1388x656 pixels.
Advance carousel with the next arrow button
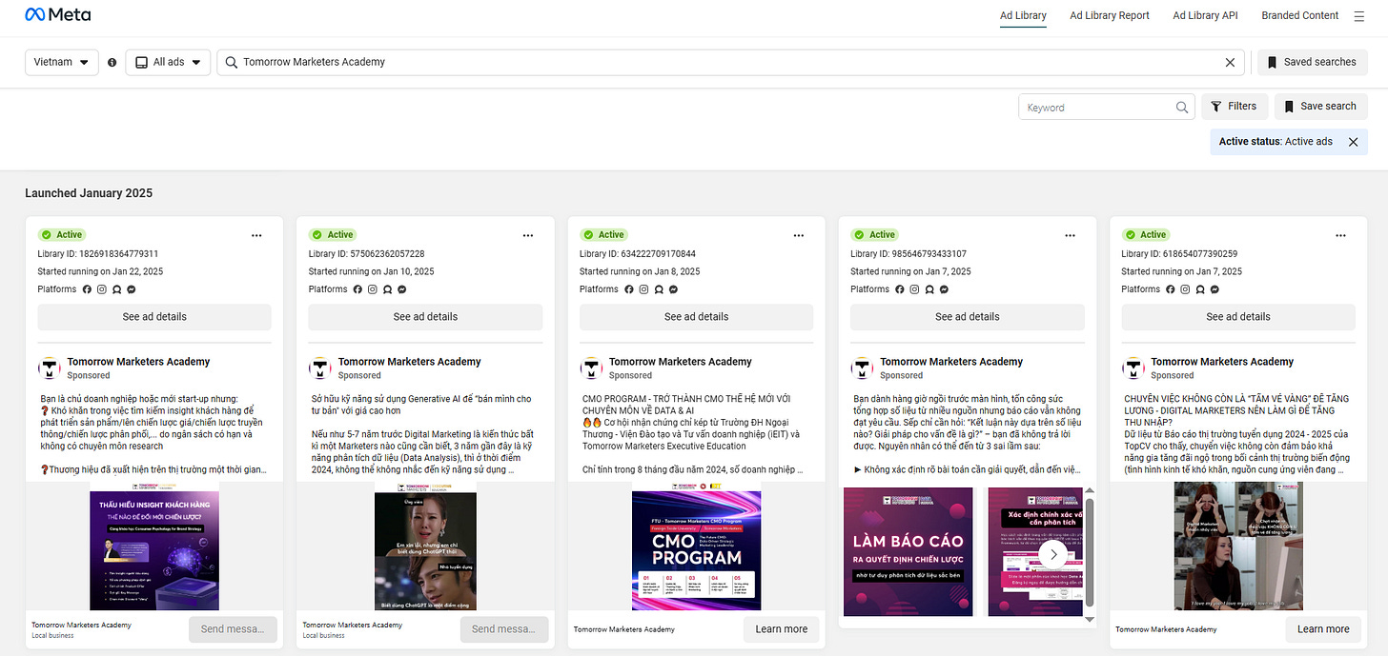pyautogui.click(x=1053, y=553)
